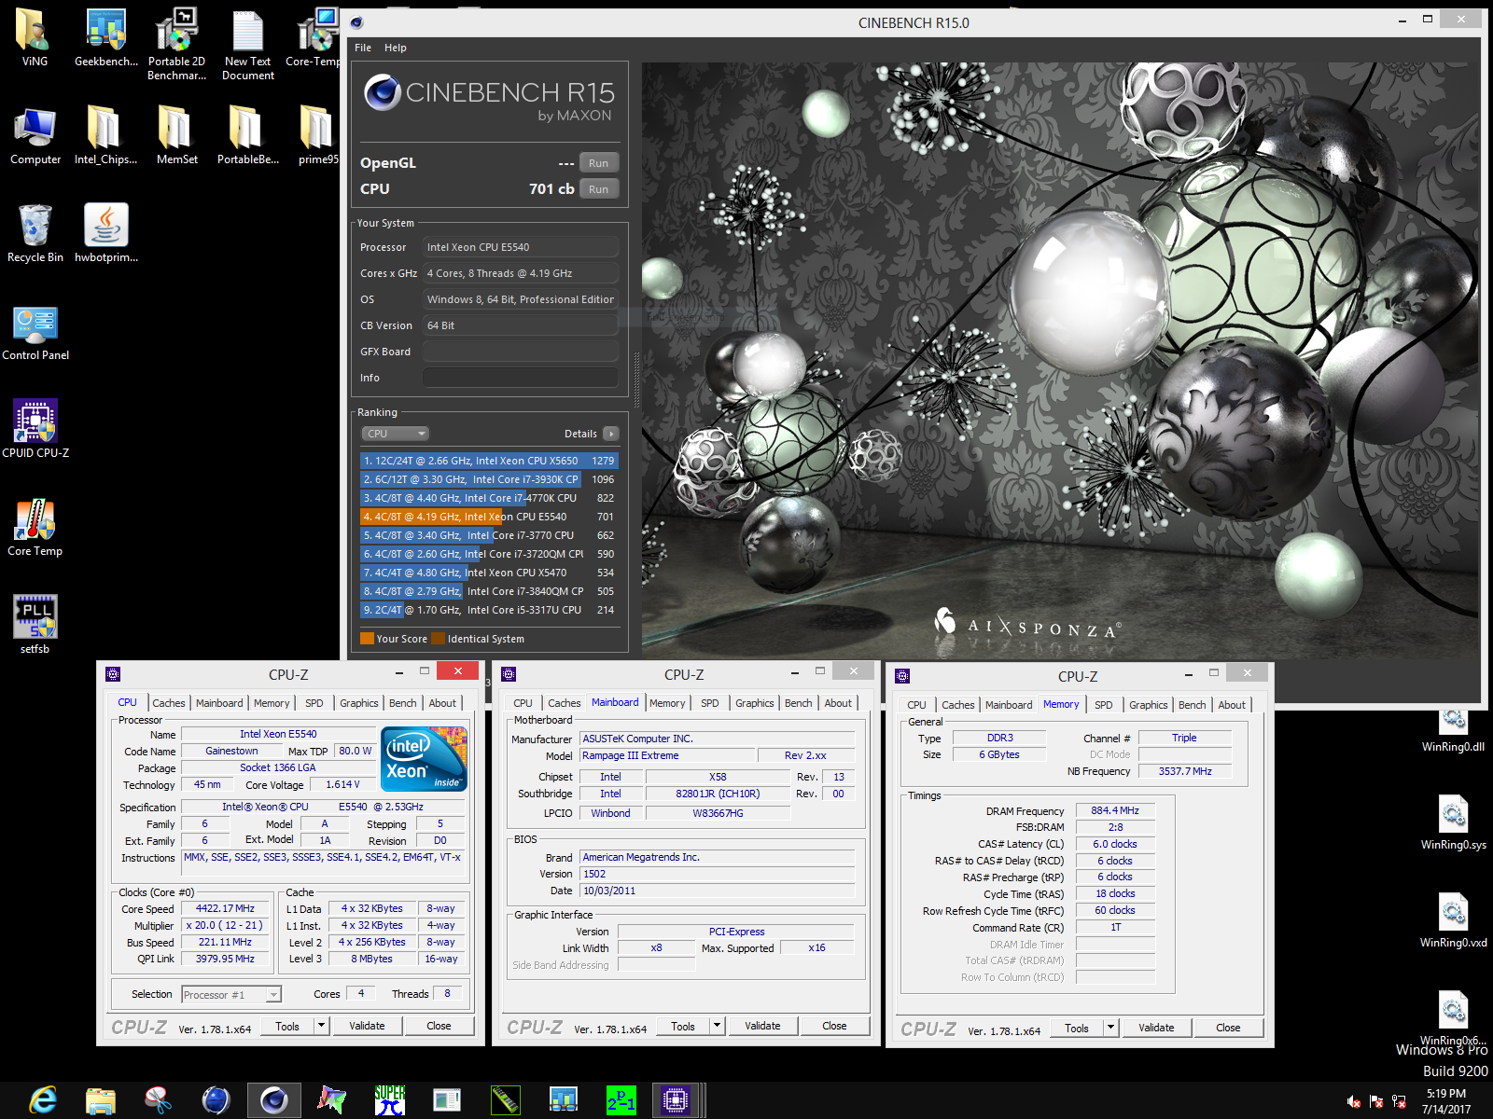Click Validate in left CPU-Z window

[x=367, y=1027]
